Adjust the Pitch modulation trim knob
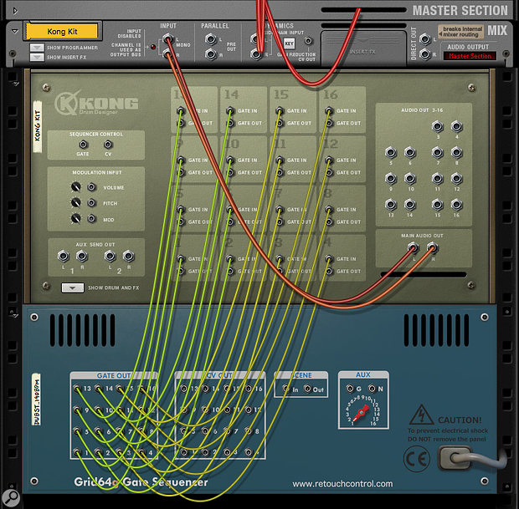Screen dimensions: 519x509 76,202
